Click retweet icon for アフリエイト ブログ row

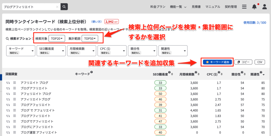click(8, 83)
